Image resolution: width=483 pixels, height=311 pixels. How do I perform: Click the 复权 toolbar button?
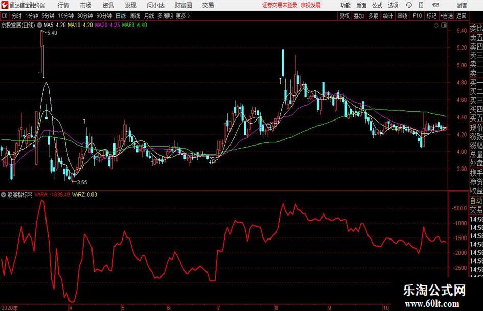pyautogui.click(x=344, y=16)
